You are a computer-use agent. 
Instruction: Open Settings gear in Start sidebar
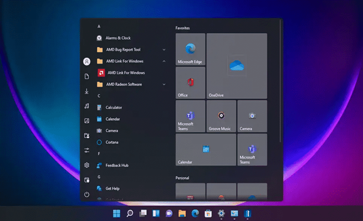click(86, 165)
